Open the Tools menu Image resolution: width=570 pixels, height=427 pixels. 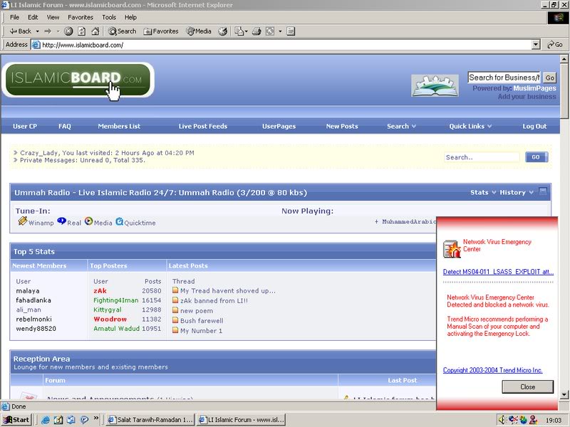[109, 17]
